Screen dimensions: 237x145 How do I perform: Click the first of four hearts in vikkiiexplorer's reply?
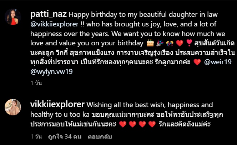123,124
